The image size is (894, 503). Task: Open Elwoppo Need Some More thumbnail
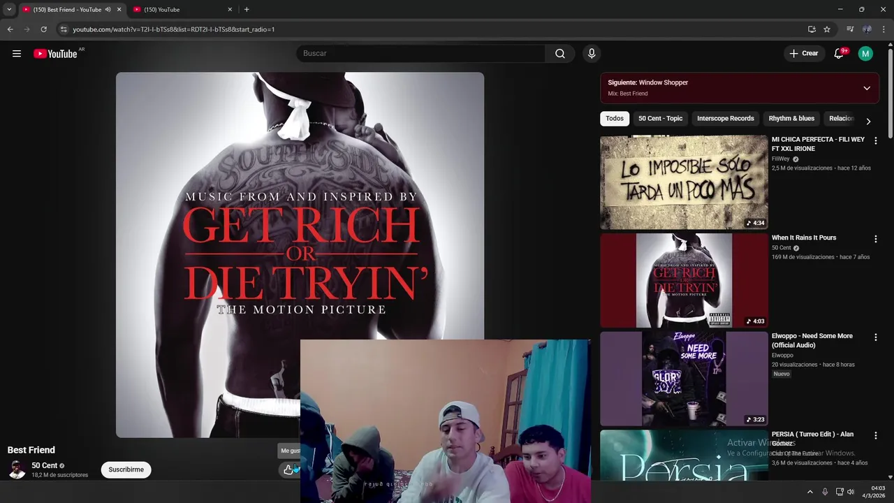pos(684,379)
